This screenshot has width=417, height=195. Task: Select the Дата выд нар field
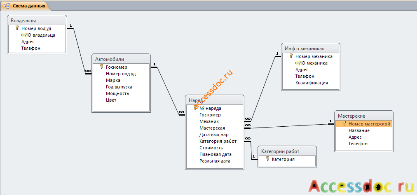tap(215, 135)
